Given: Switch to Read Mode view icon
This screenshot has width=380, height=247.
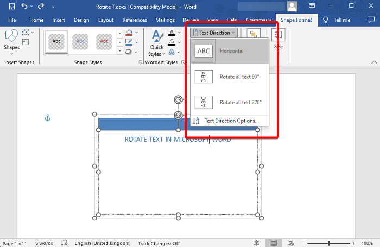Looking at the screenshot, I should point(256,243).
